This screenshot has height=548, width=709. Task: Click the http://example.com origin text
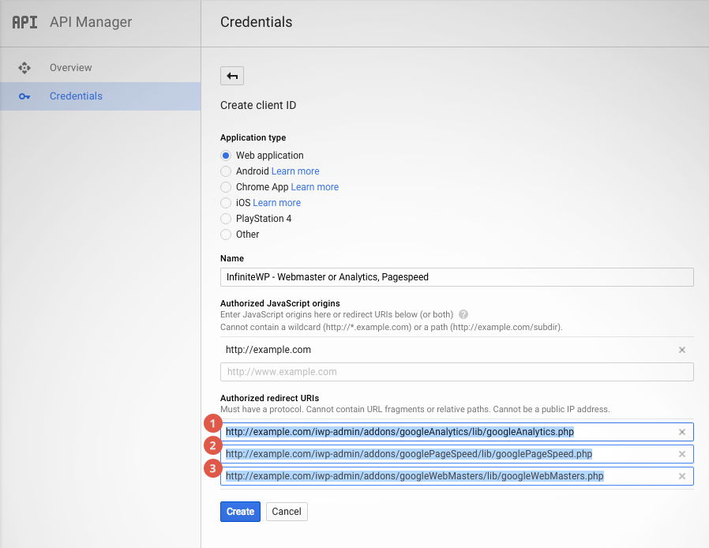coord(268,350)
